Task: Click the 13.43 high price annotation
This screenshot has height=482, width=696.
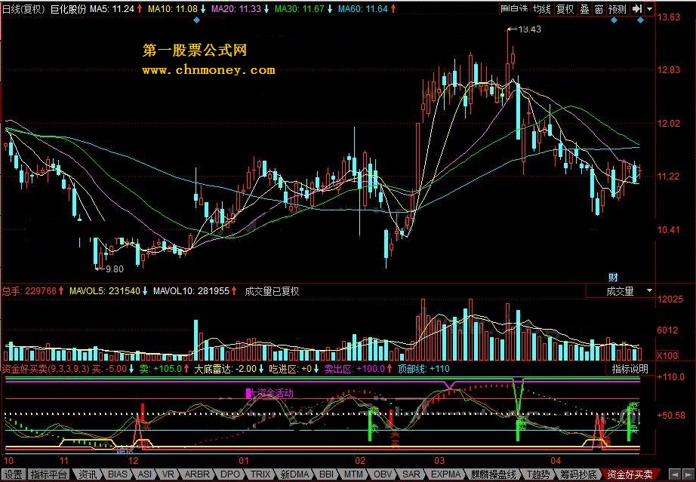Action: [529, 29]
